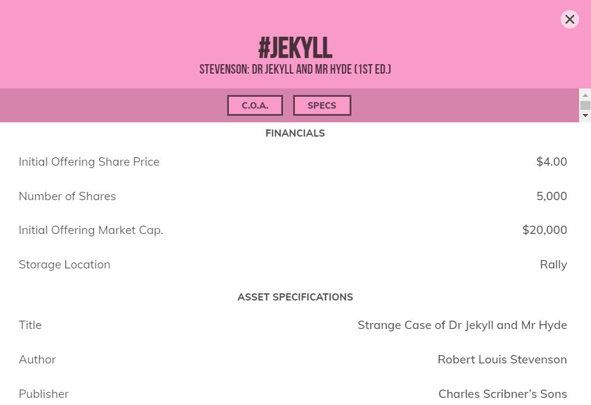This screenshot has height=405, width=591.
Task: Click the Robert Louis Stevenson author value
Action: [x=502, y=360]
